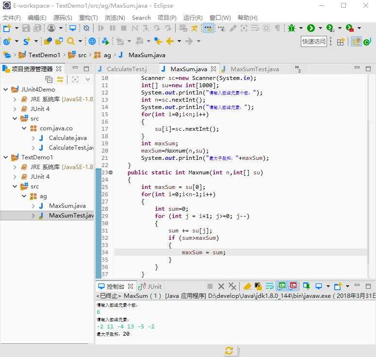376x357 pixels.
Task: Open the Run button dropdown arrow
Action: tap(320, 28)
